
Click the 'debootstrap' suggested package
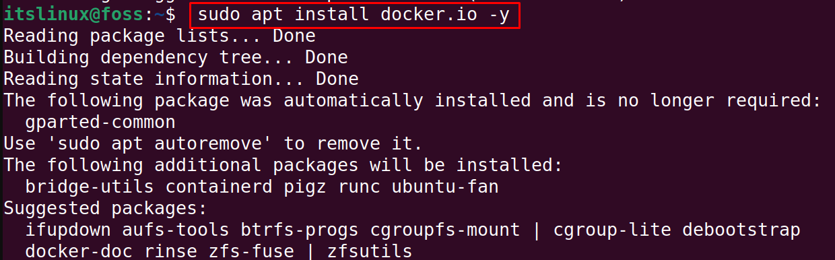741,230
